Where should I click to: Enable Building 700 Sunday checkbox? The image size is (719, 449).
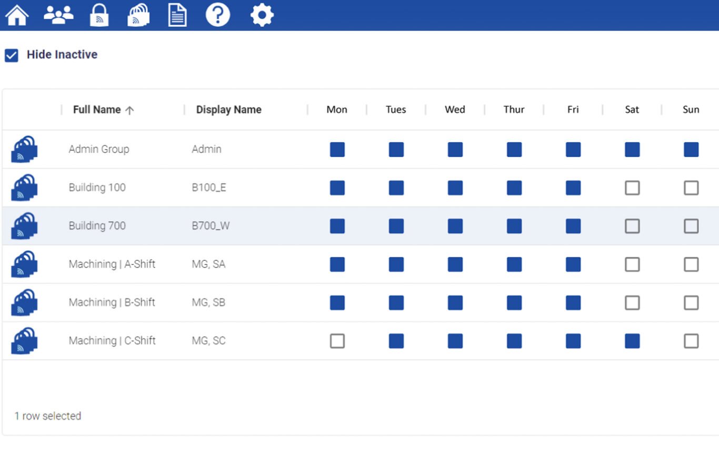pyautogui.click(x=691, y=226)
